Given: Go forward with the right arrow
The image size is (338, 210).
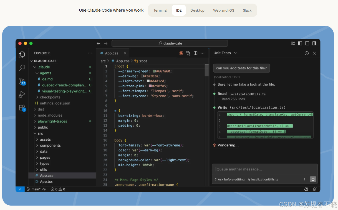Looking at the screenshot, I should 106,43.
